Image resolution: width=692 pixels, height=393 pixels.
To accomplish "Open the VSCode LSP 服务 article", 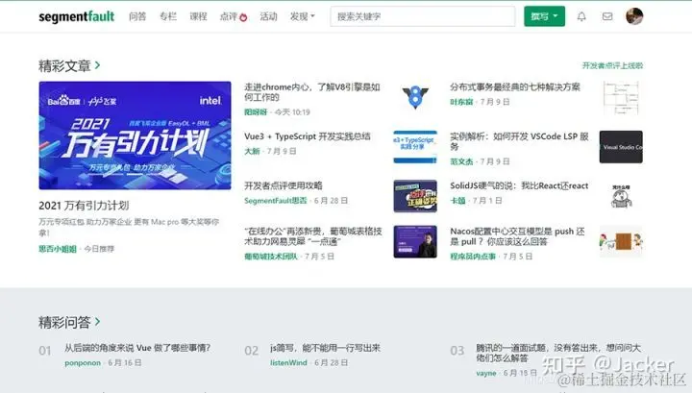I will 519,141.
